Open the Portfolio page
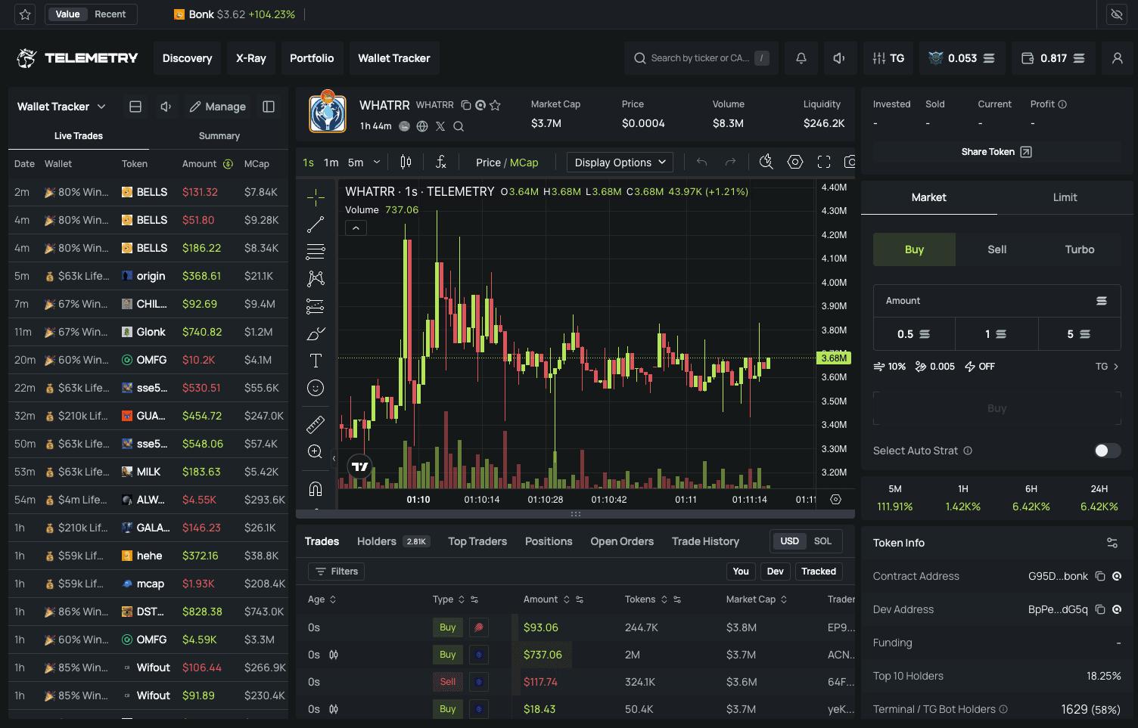 pyautogui.click(x=312, y=58)
